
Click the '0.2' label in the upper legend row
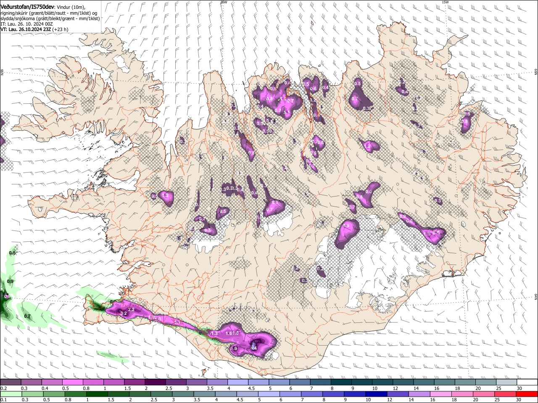pos(4,388)
